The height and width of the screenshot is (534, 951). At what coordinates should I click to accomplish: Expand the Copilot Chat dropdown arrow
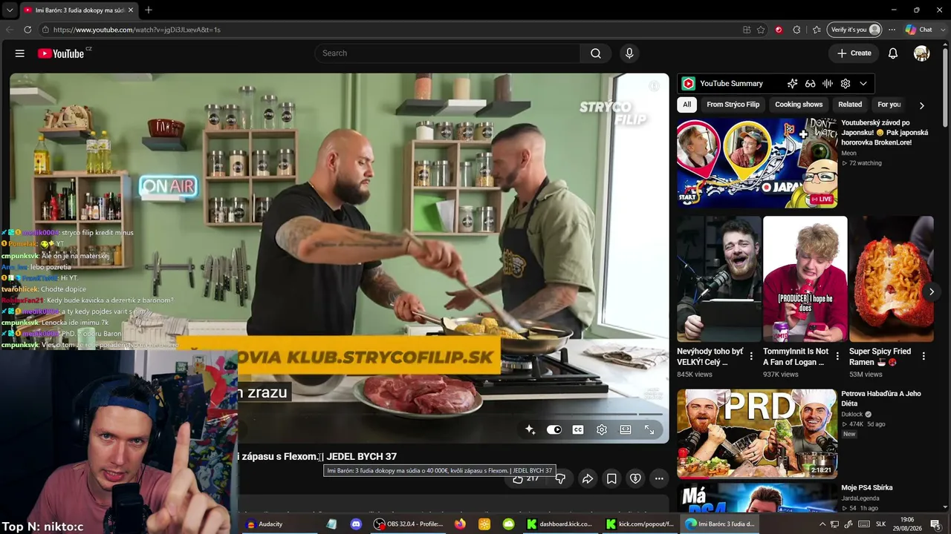[943, 30]
